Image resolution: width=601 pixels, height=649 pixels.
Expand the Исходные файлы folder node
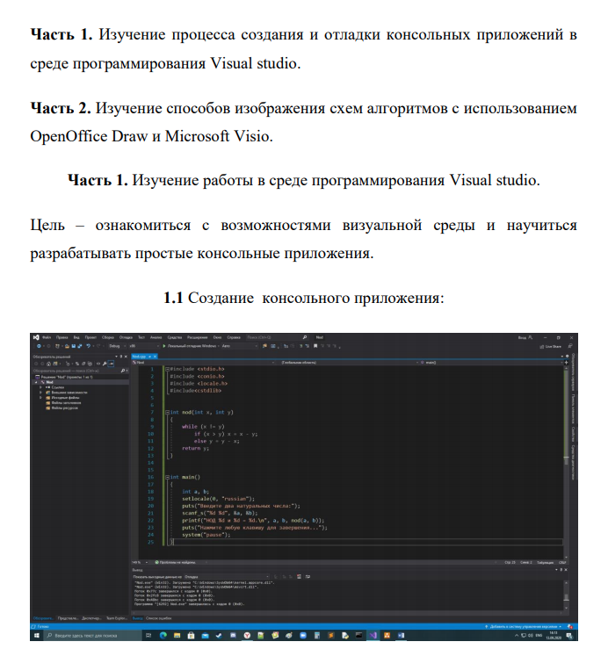point(40,398)
